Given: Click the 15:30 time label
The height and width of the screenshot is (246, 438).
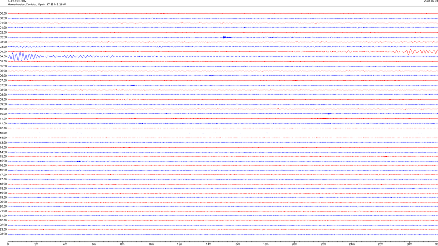Looking at the screenshot, I should [x=3, y=161].
